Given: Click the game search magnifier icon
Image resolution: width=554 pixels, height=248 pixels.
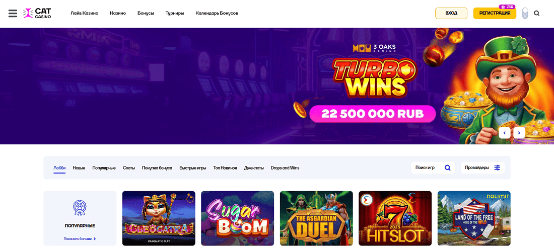Looking at the screenshot, I should [x=448, y=168].
